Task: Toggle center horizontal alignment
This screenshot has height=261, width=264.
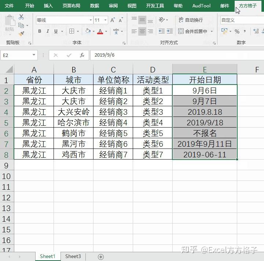Action: click(x=142, y=31)
